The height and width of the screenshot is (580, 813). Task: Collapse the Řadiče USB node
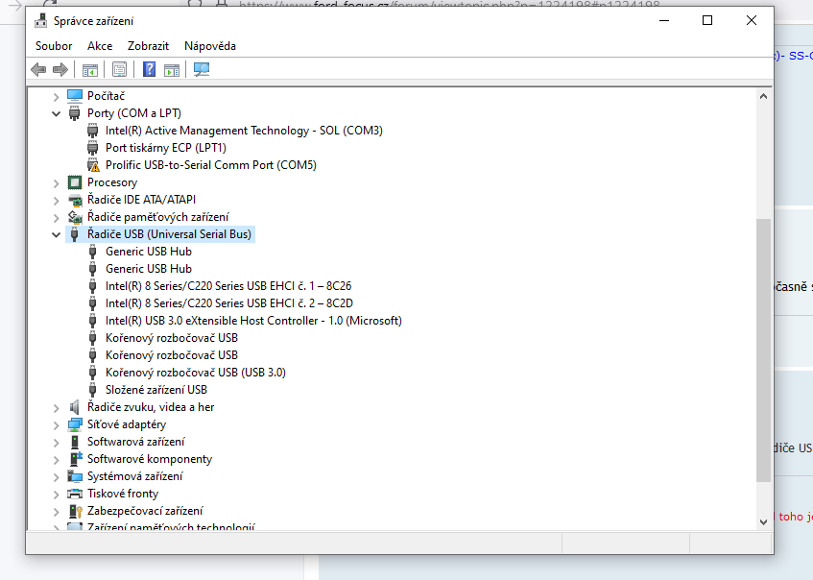point(57,234)
